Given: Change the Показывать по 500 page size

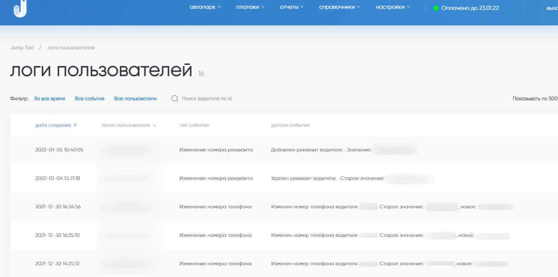Looking at the screenshot, I should (x=535, y=99).
